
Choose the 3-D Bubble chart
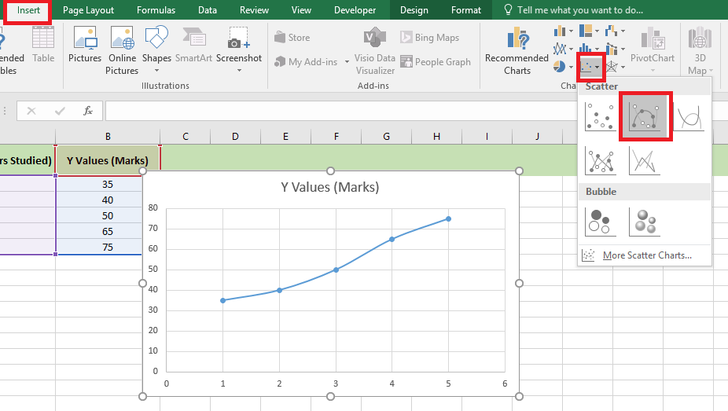click(645, 222)
